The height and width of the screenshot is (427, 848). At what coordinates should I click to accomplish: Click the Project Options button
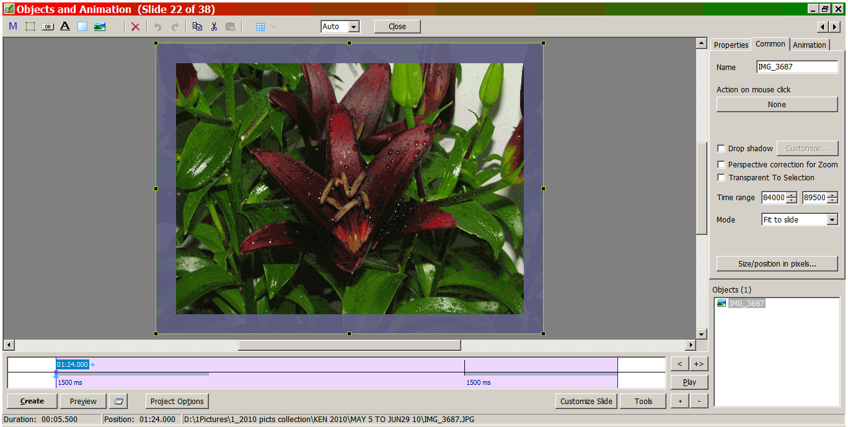click(x=177, y=402)
